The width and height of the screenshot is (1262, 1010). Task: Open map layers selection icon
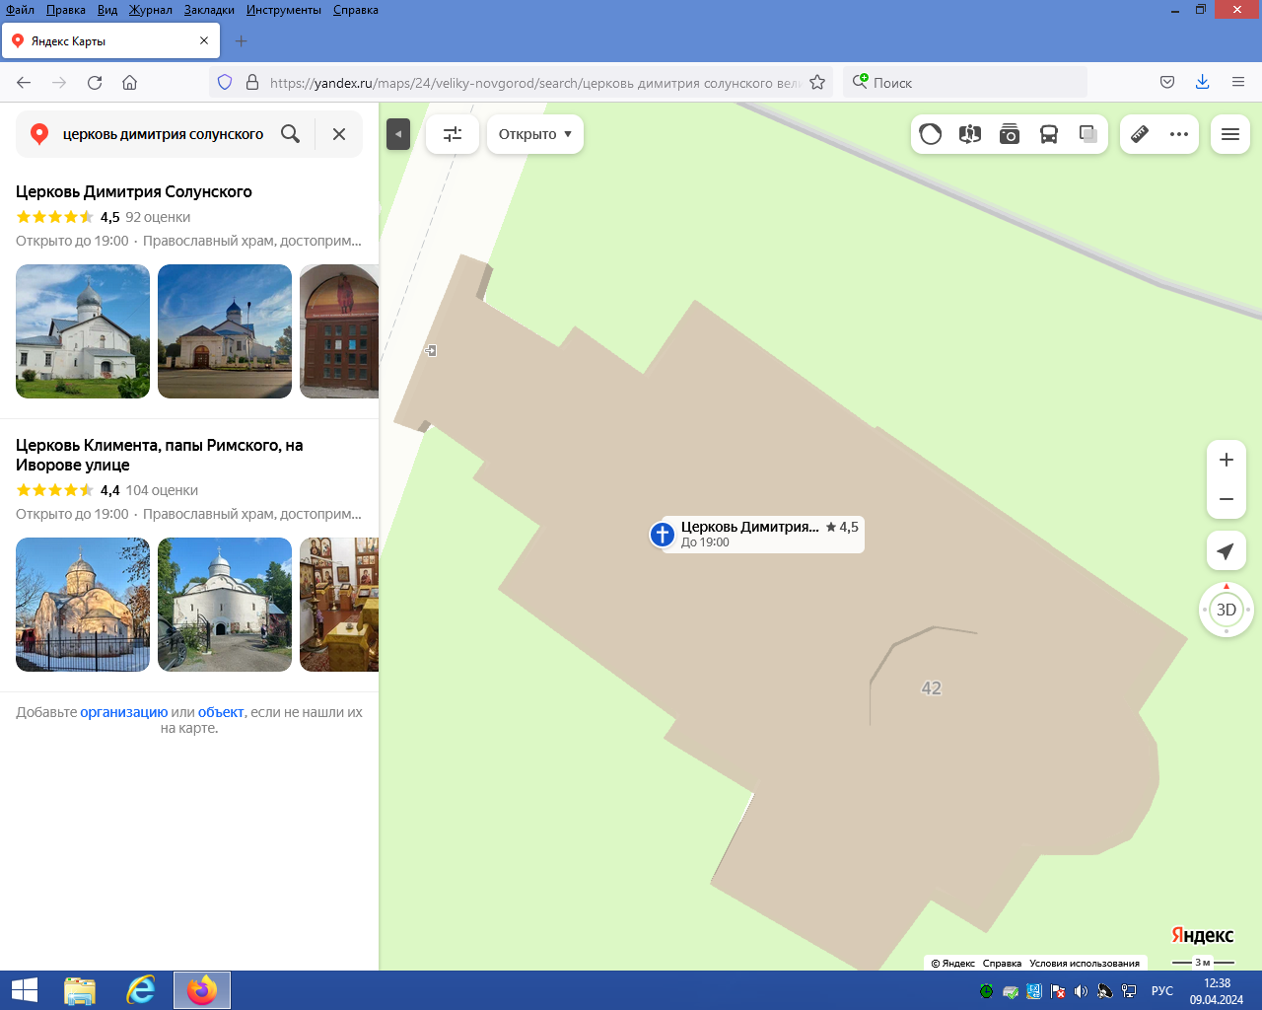[x=1088, y=134]
